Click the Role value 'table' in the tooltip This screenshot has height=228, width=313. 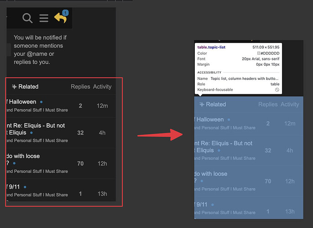(275, 84)
